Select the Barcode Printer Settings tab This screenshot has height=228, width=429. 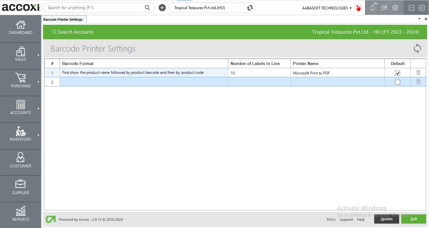63,19
